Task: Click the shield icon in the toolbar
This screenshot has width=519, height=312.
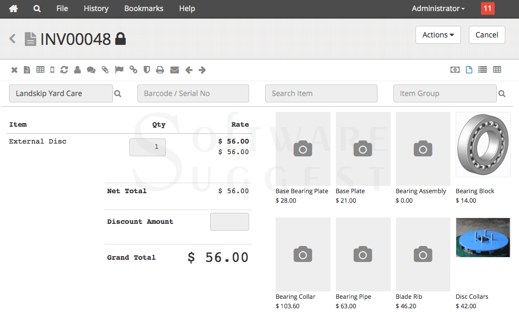Action: tap(147, 69)
